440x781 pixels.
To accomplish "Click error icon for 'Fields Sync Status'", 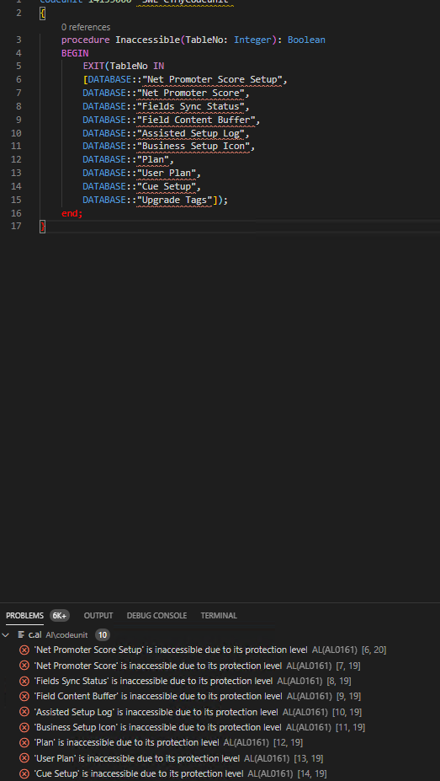I will point(24,681).
